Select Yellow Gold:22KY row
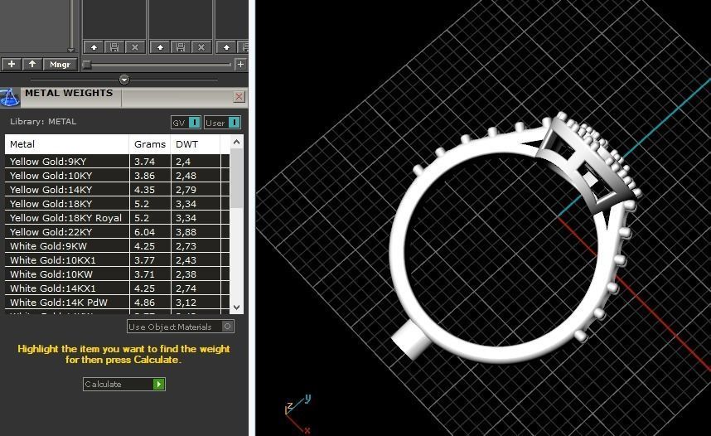Screen dimensions: 711x436 [x=118, y=232]
